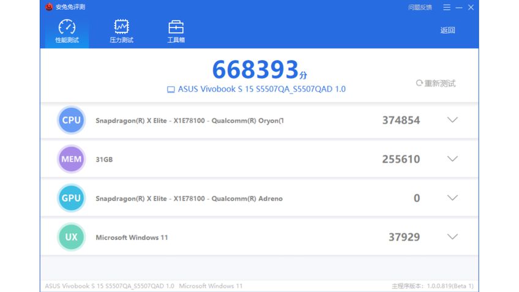This screenshot has width=519, height=292.
Task: Click the AnTuTu logo icon in title bar
Action: (49, 7)
